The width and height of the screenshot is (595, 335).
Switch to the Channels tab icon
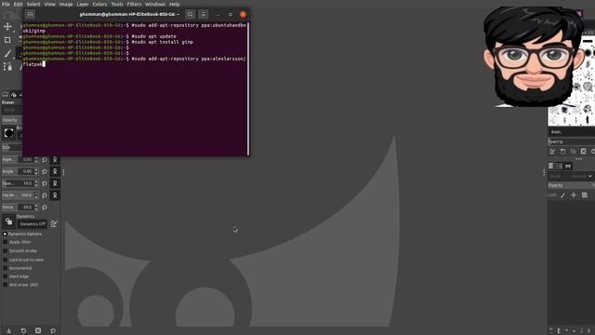(x=560, y=166)
